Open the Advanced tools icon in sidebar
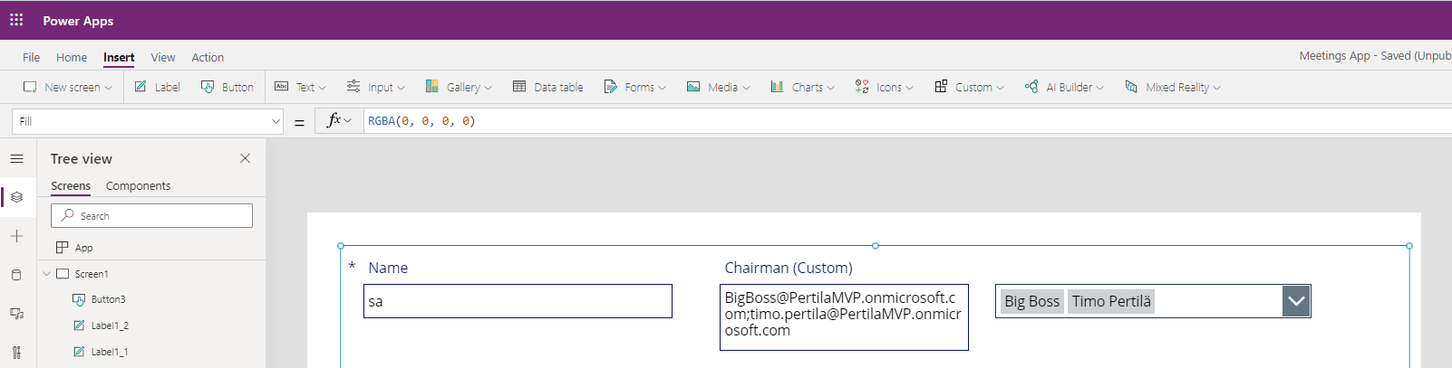 coord(16,353)
